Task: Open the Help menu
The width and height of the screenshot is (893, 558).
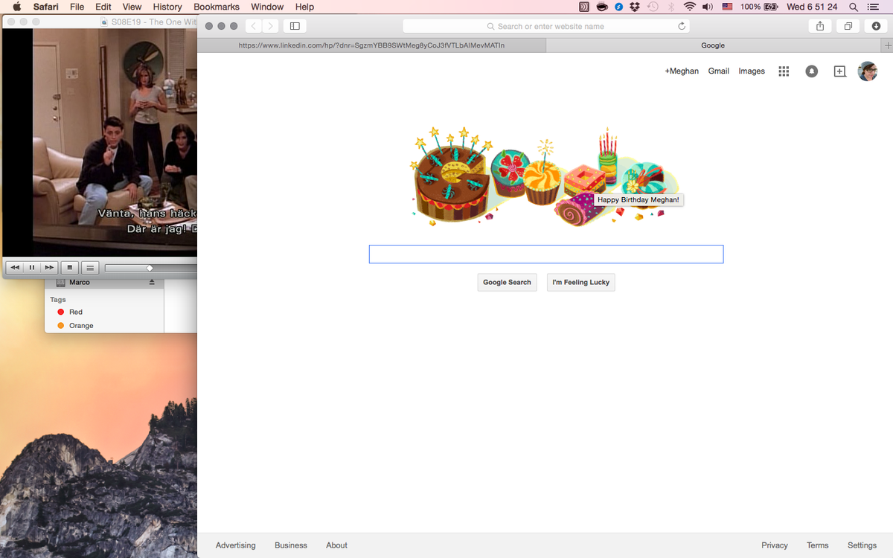Action: click(305, 7)
